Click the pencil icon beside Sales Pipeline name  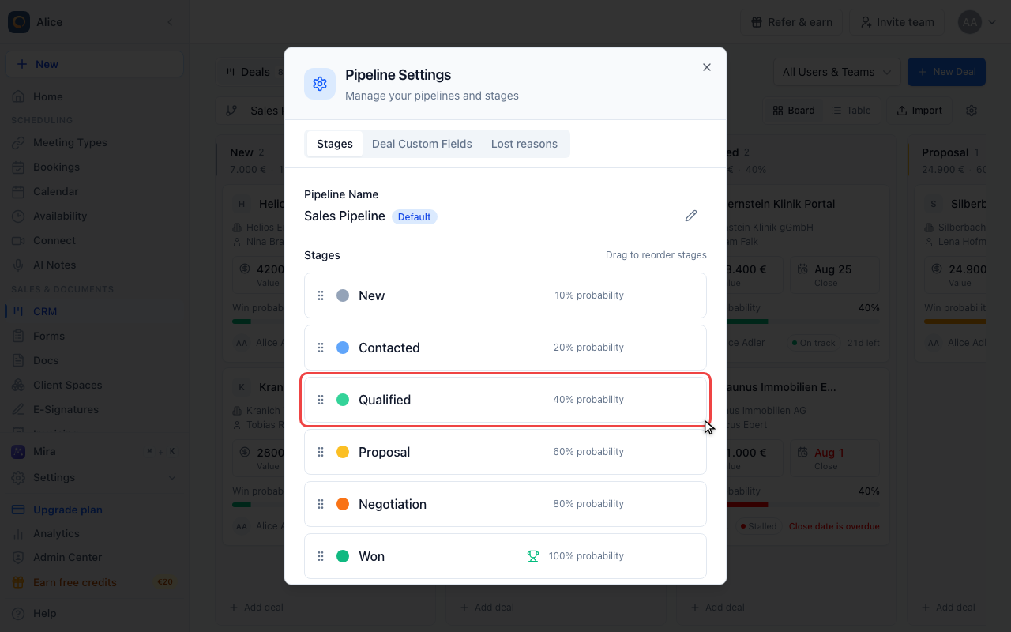691,216
